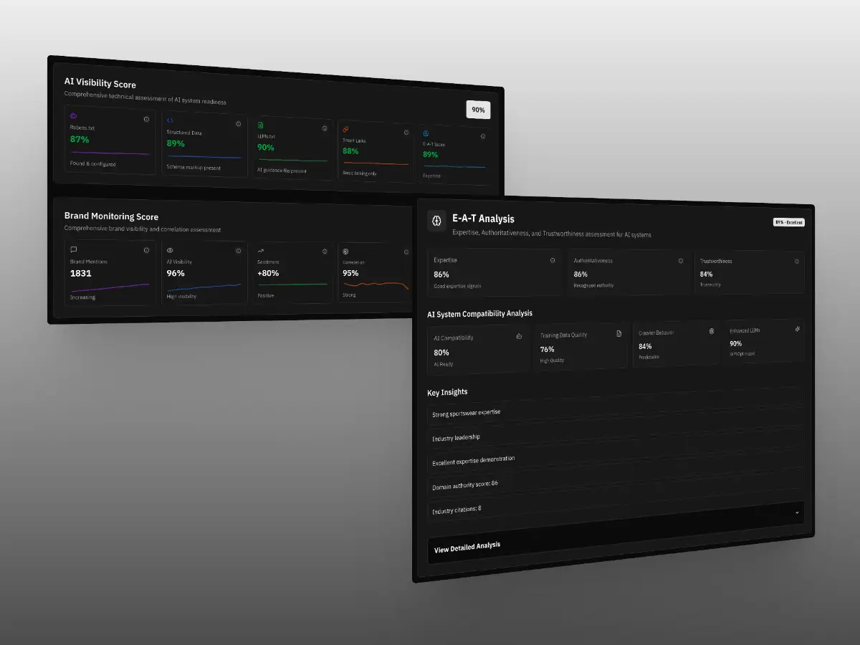Click the info icon on Authoritativeness card
Viewport: 860px width, 645px height.
point(681,261)
